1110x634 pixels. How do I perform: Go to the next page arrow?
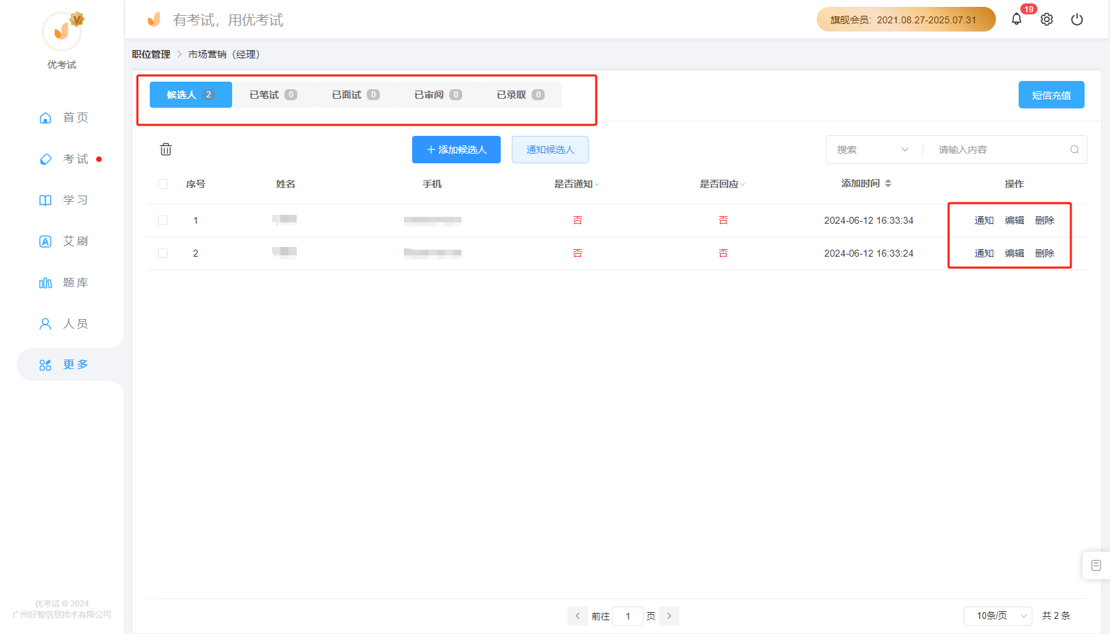(669, 615)
